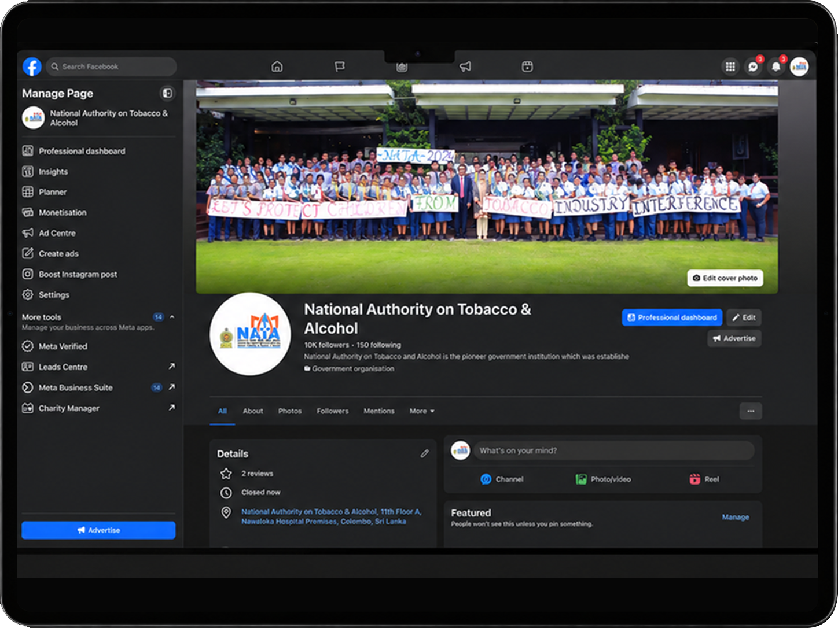Click the Create ads pencil icon
Viewport: 838px width, 628px height.
(x=28, y=253)
